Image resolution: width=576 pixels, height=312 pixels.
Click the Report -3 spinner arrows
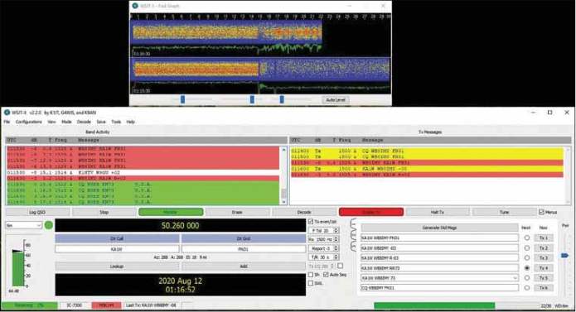[336, 248]
